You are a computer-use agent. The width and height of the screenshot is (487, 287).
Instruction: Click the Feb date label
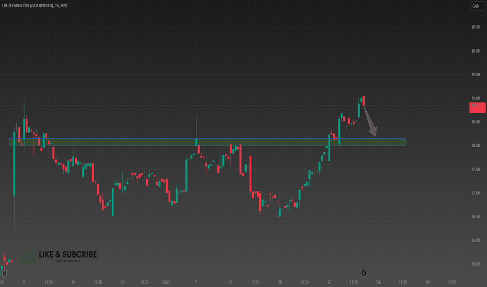click(x=378, y=282)
